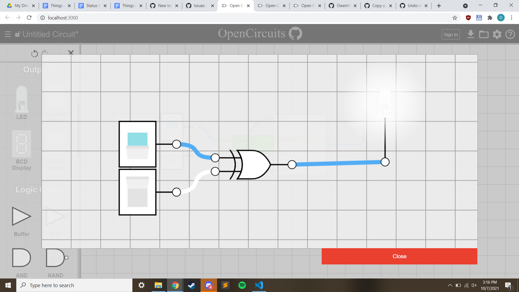Viewport: 519px width, 292px height.
Task: Click the upper input switch
Action: coord(137,144)
